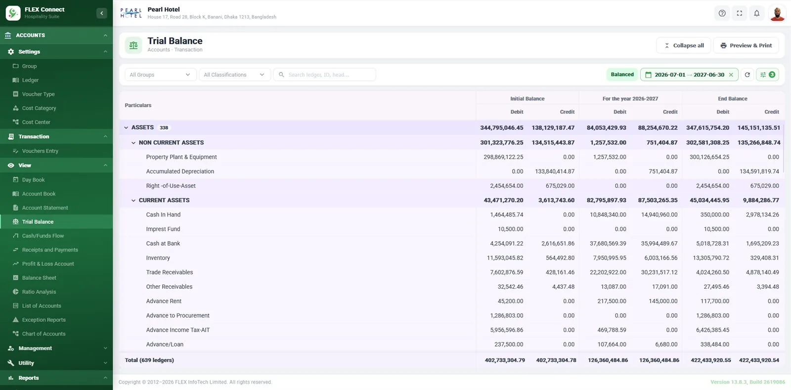Open Ledger sidebar item
The width and height of the screenshot is (791, 390).
tap(56, 80)
